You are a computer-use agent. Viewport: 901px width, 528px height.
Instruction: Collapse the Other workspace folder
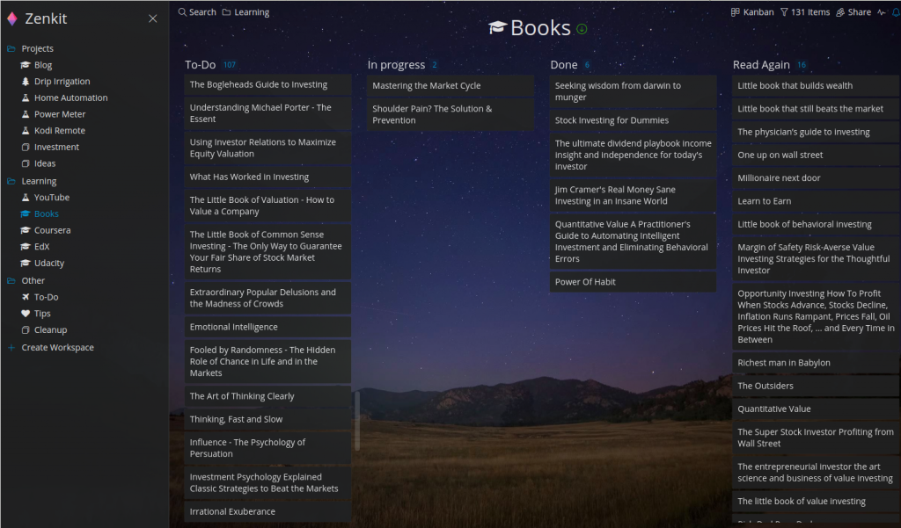[x=11, y=280]
